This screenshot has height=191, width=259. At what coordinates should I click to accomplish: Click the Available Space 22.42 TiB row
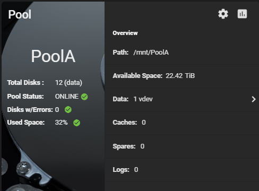coord(182,76)
